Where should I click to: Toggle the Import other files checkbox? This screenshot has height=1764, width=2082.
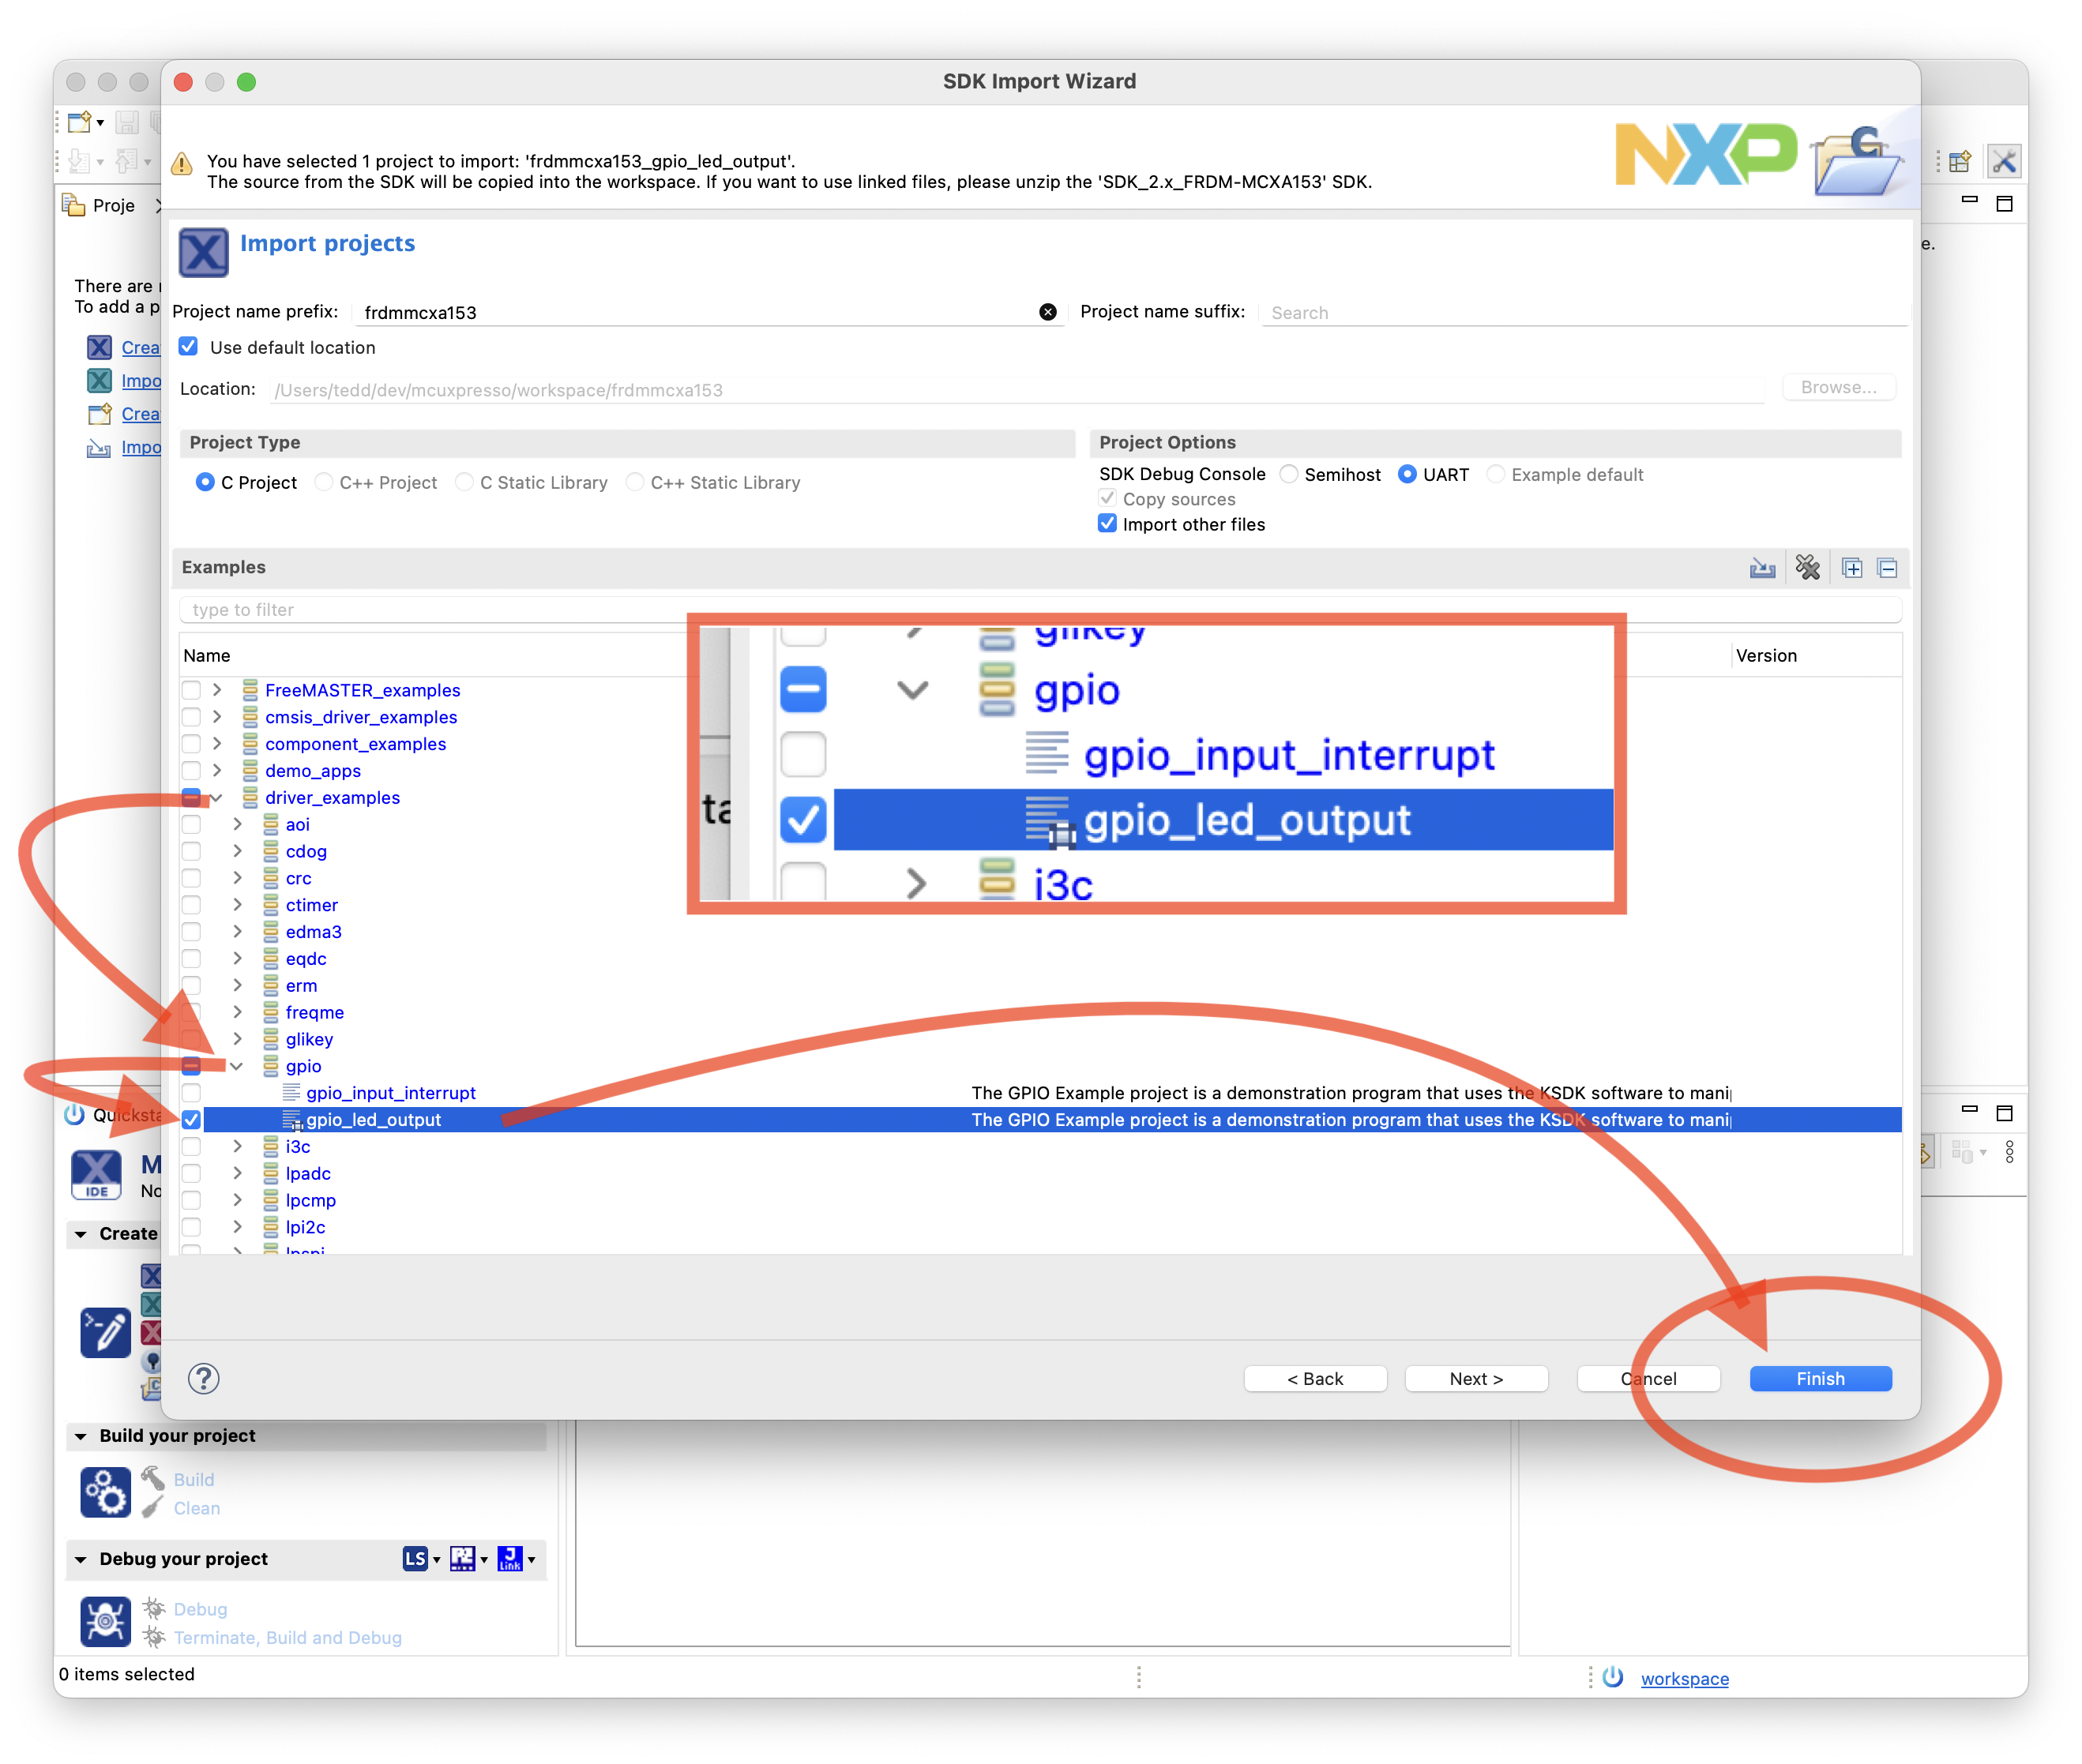[x=1106, y=523]
